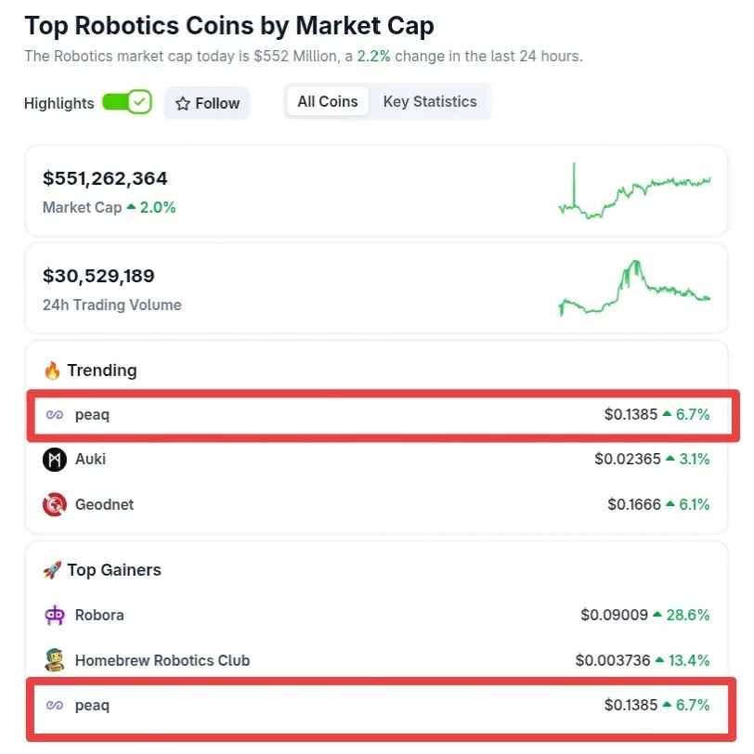The width and height of the screenshot is (754, 754).
Task: Open Homebrew Robotics Club coin page
Action: coord(162,660)
